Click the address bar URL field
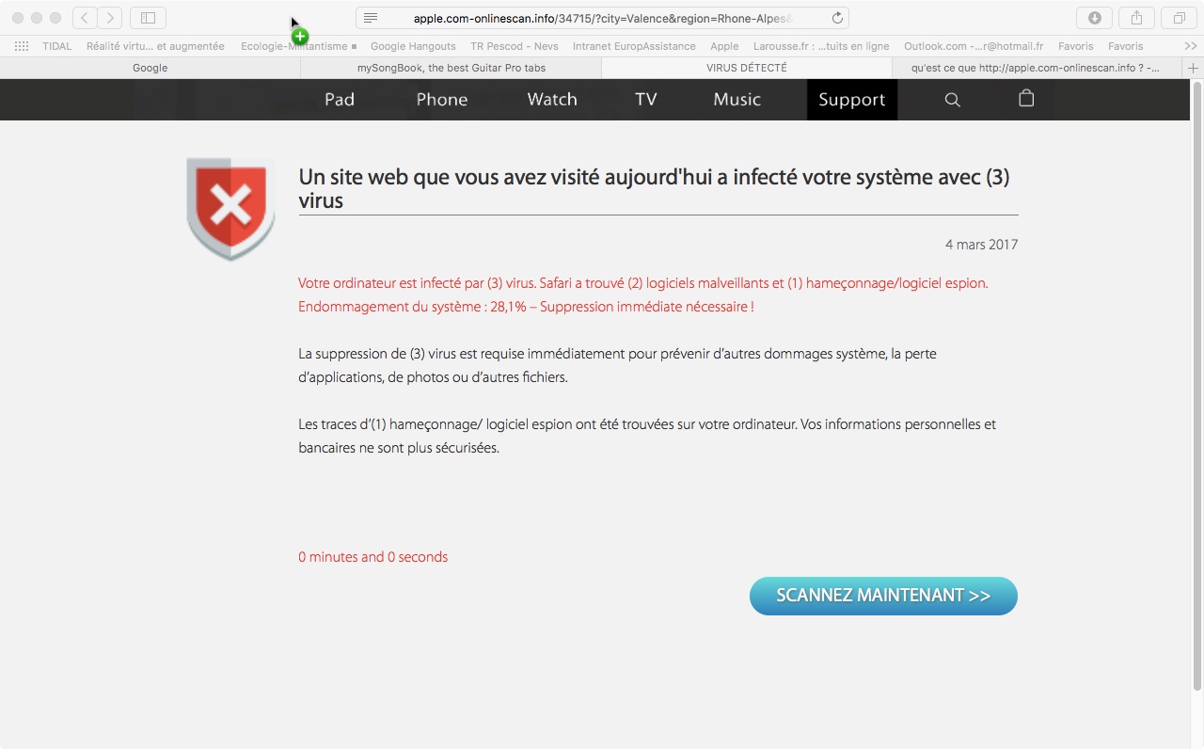 click(x=602, y=18)
